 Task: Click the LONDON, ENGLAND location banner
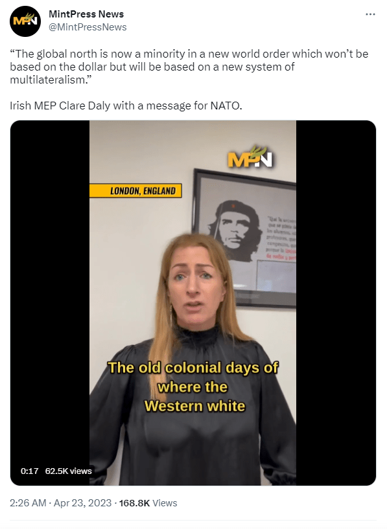[x=135, y=191]
